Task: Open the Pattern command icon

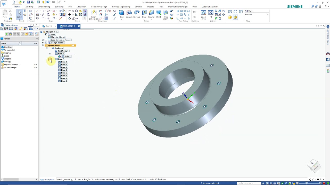Action: 194,12
